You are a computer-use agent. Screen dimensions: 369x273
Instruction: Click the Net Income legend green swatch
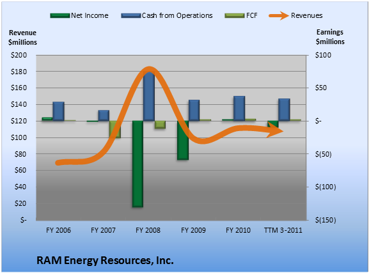click(60, 16)
